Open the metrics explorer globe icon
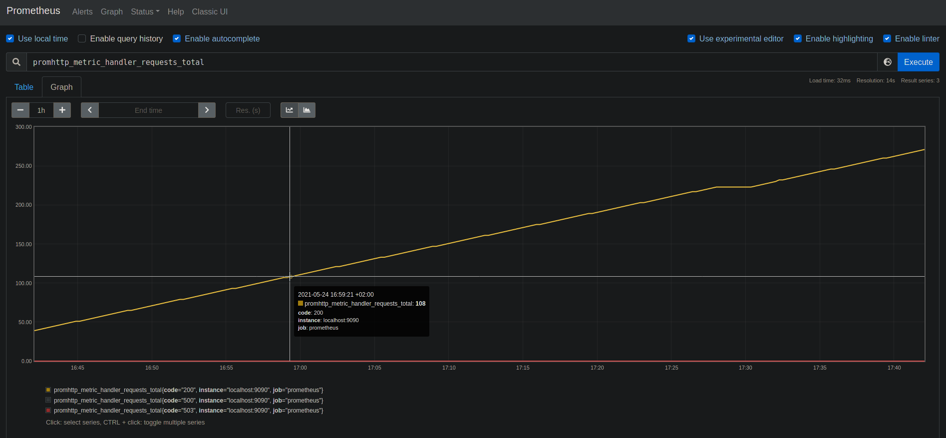 [x=887, y=62]
